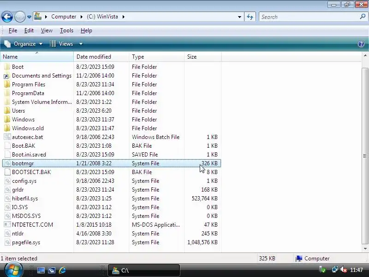This screenshot has height=277, width=369.
Task: Go back with the Back arrow button
Action: pos(7,17)
